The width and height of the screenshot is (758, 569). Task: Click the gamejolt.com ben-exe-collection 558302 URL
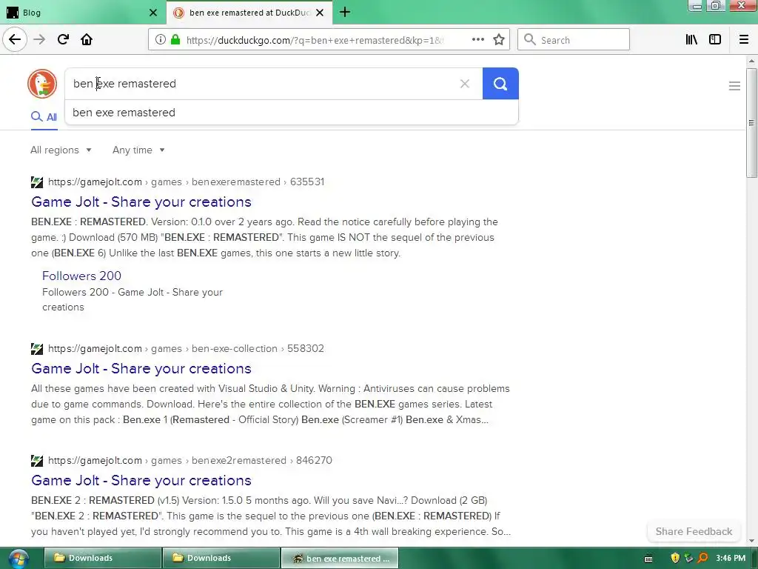point(186,349)
